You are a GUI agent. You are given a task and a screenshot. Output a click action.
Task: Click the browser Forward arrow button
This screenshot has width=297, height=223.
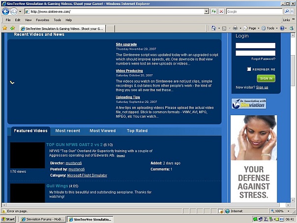click(x=13, y=11)
